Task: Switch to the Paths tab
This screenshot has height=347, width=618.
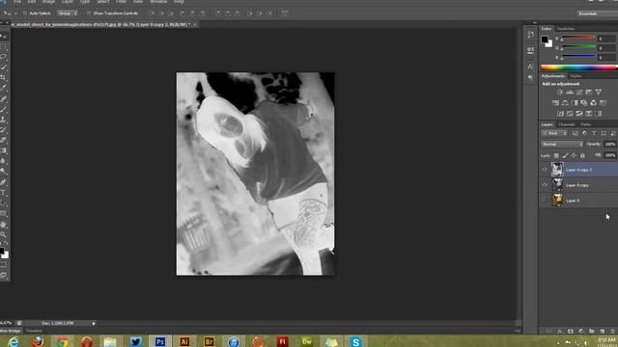Action: [x=586, y=124]
